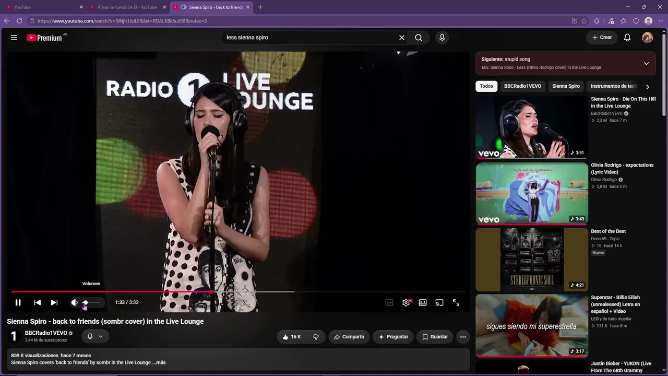Adjust the player volume slider

coord(91,302)
